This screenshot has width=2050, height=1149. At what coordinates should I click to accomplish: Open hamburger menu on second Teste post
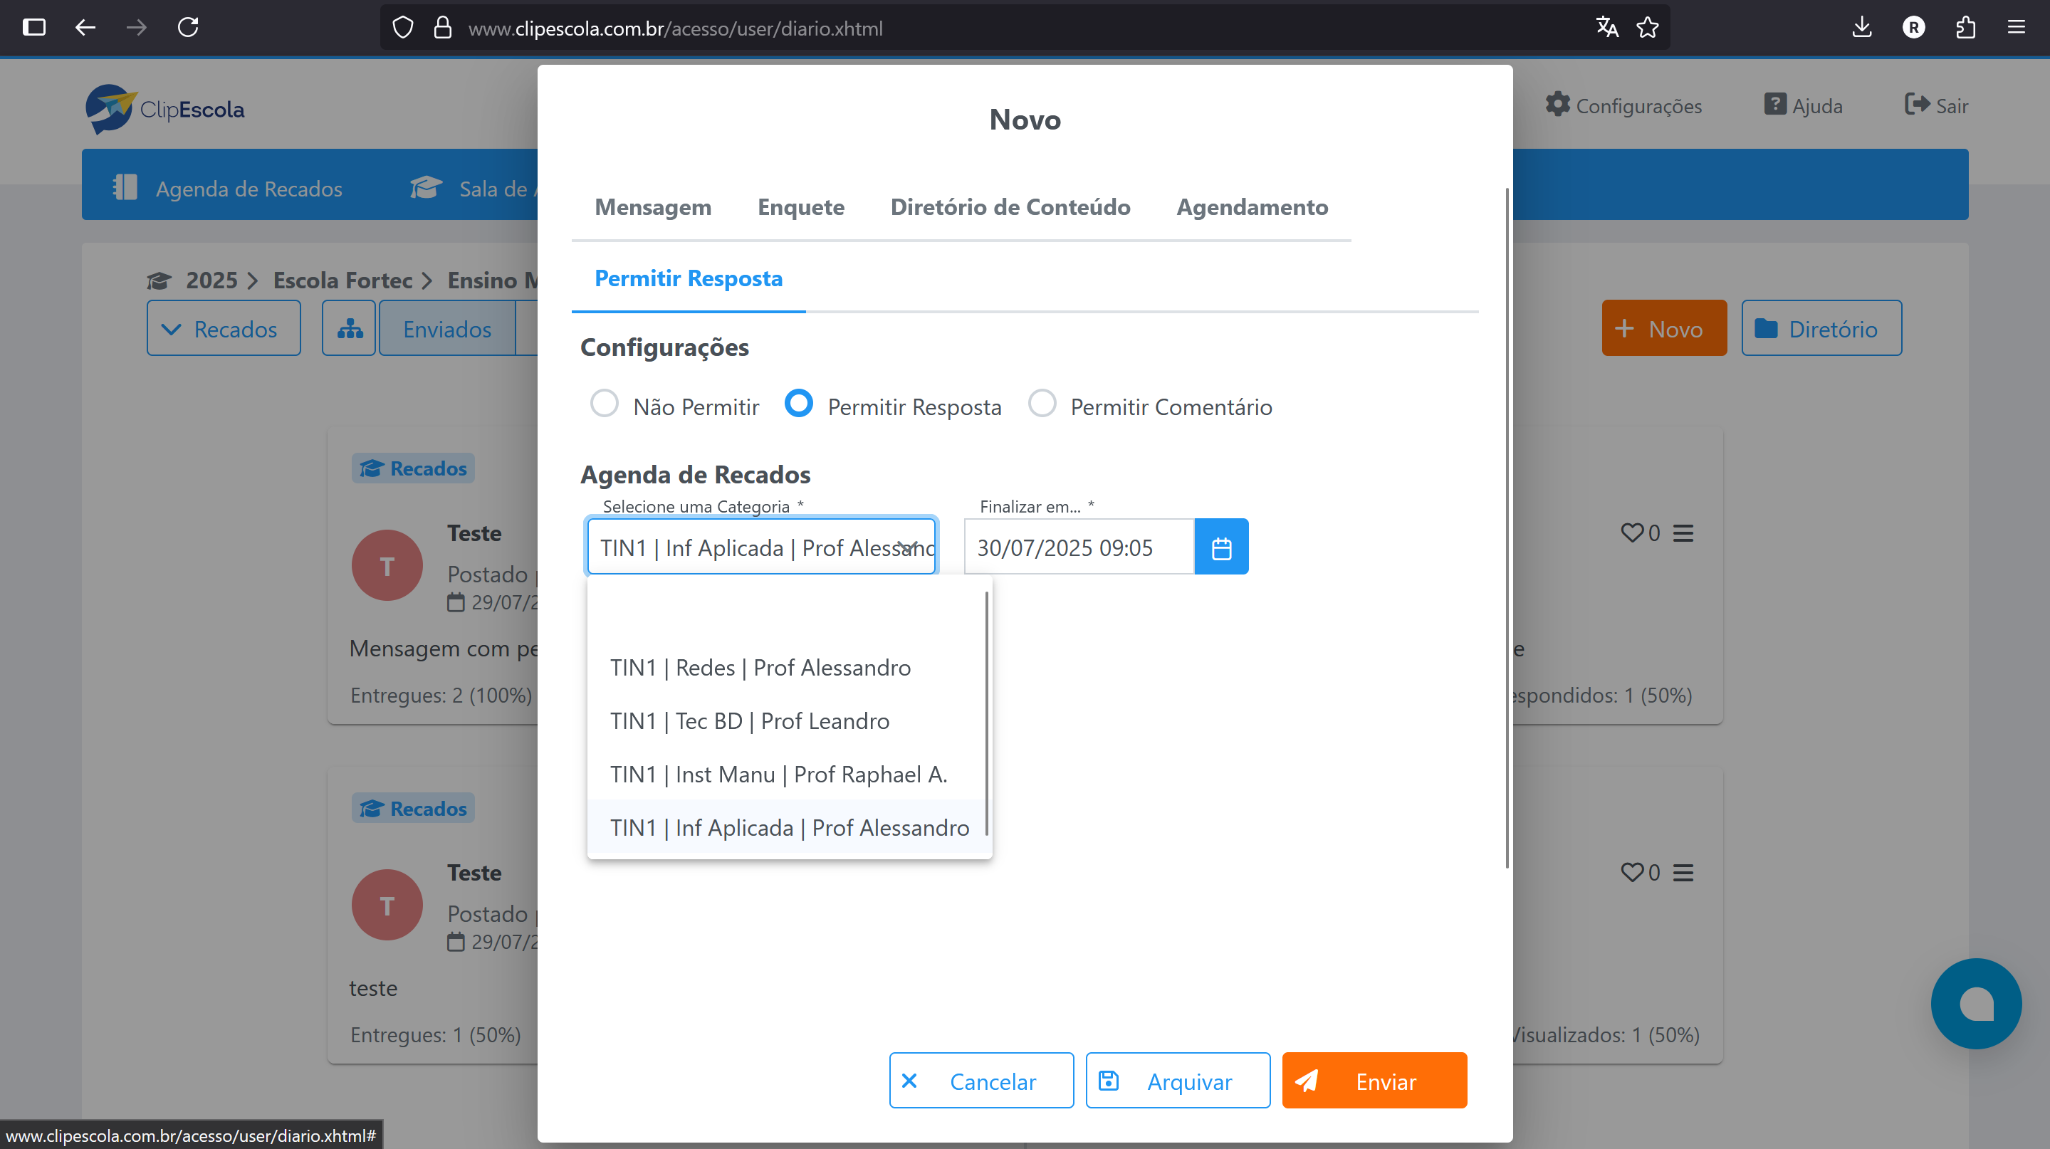tap(1683, 873)
